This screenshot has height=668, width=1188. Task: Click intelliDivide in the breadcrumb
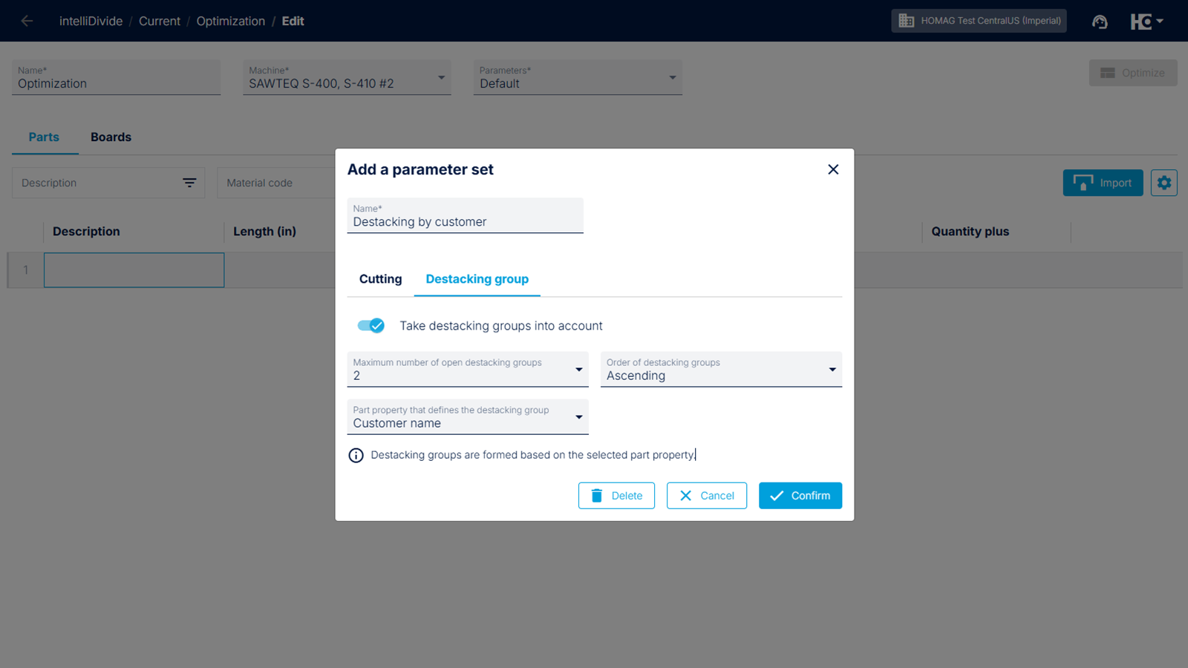pyautogui.click(x=91, y=21)
